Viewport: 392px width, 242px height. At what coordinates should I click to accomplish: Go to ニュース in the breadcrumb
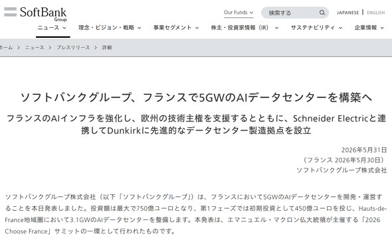pos(35,47)
